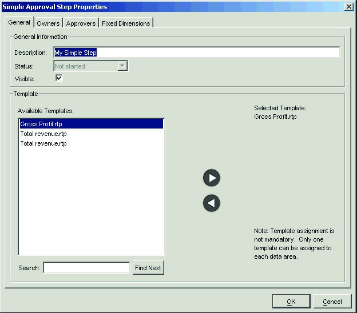The height and width of the screenshot is (313, 357).
Task: Switch to the General tab
Action: coord(19,23)
